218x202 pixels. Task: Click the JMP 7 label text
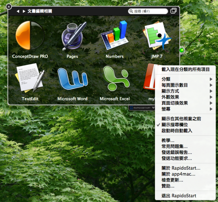coord(157,56)
